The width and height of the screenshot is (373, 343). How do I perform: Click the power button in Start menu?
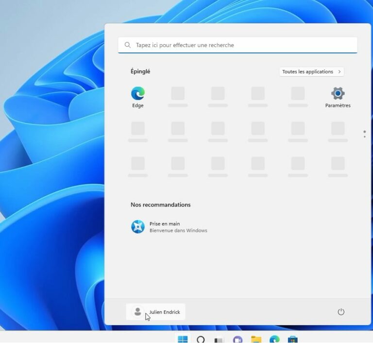tap(340, 312)
